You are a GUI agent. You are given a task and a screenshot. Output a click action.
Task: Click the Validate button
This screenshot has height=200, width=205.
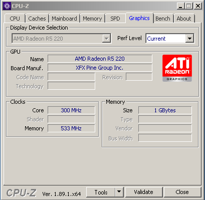(144, 192)
